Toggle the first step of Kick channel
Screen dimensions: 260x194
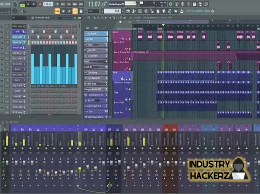pos(32,32)
